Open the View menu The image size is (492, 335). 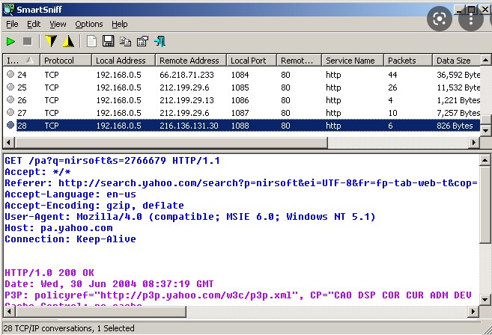[x=58, y=24]
